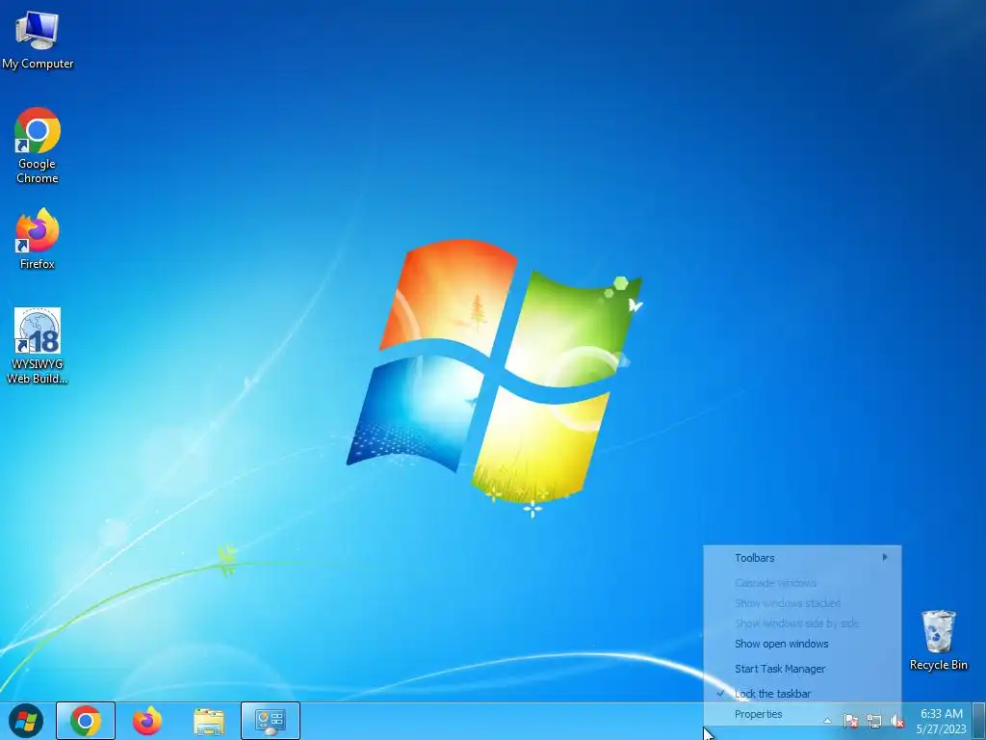Viewport: 986px width, 740px height.
Task: Open Windows Explorer from the taskbar
Action: pyautogui.click(x=209, y=721)
